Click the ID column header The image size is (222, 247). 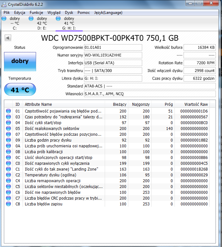click(x=17, y=104)
